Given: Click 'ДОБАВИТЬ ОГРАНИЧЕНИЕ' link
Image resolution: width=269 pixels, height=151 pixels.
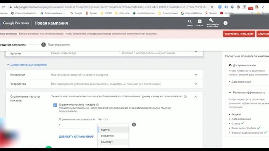Looking at the screenshot, I should point(76,137).
